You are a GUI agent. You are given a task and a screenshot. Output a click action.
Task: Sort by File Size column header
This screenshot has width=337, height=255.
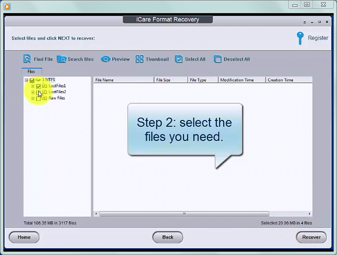pyautogui.click(x=171, y=80)
